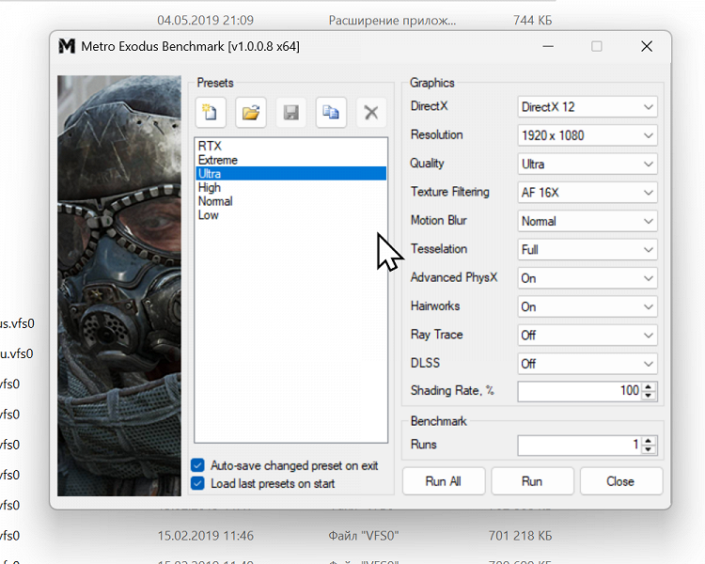The width and height of the screenshot is (705, 564).
Task: Open the DLSS dropdown
Action: 587,364
